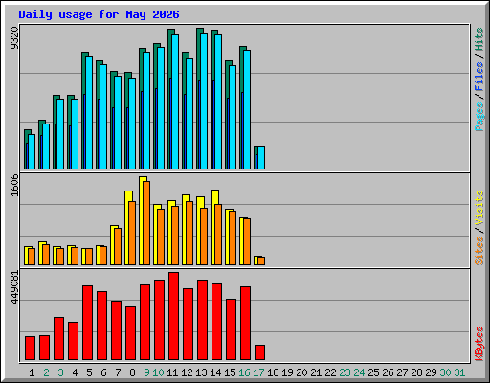Viewport: 490px width, 383px height.
Task: Click the day 1 red KBytes bar
Action: click(x=31, y=348)
